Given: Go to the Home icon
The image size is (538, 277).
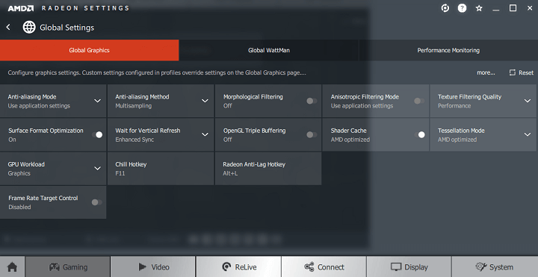Looking at the screenshot, I should pyautogui.click(x=13, y=267).
